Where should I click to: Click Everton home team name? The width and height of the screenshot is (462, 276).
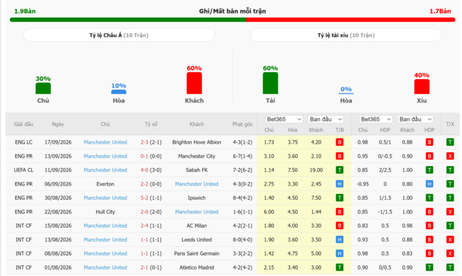(x=105, y=184)
